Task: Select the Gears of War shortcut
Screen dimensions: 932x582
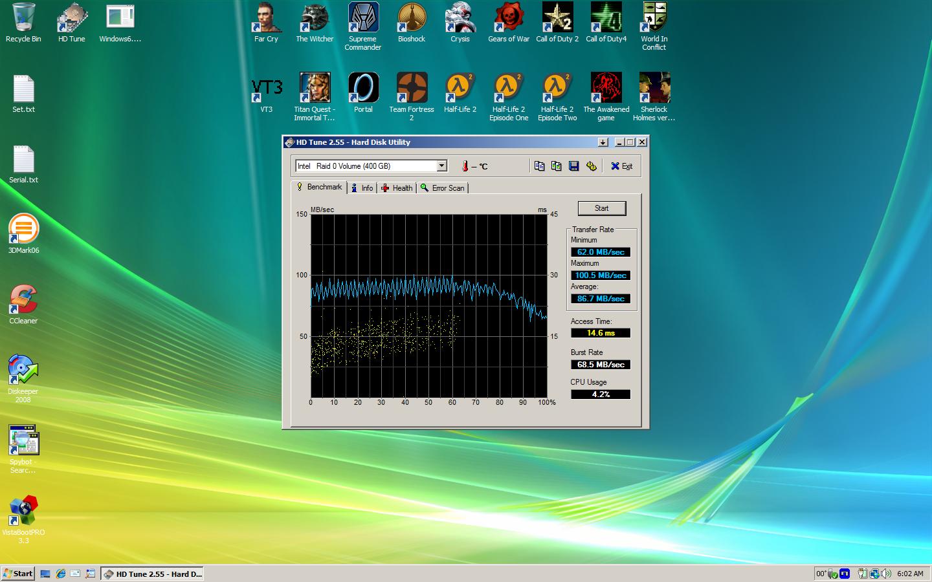Action: pos(509,23)
